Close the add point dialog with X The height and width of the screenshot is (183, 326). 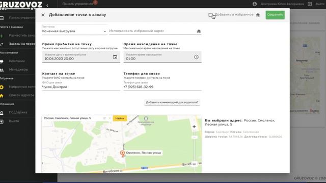click(x=43, y=15)
